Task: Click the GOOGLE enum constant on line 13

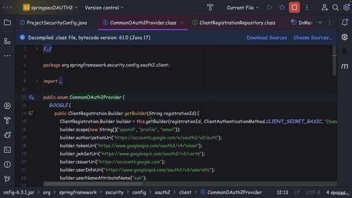Action: pyautogui.click(x=58, y=105)
